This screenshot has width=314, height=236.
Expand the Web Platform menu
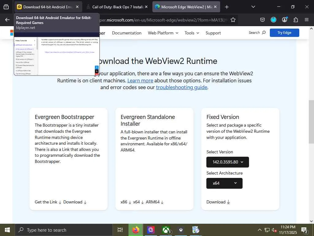coord(163,33)
